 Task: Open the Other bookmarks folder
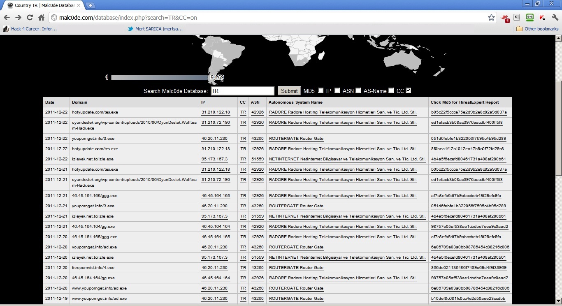[x=537, y=29]
